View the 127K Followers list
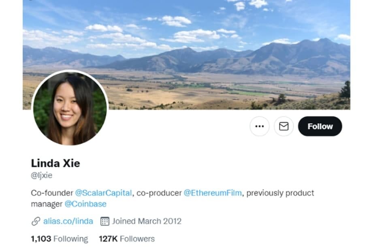The image size is (373, 249). pos(127,239)
